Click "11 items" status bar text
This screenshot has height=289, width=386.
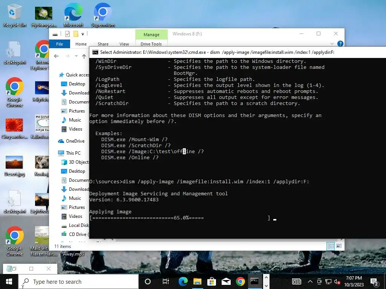point(63,246)
